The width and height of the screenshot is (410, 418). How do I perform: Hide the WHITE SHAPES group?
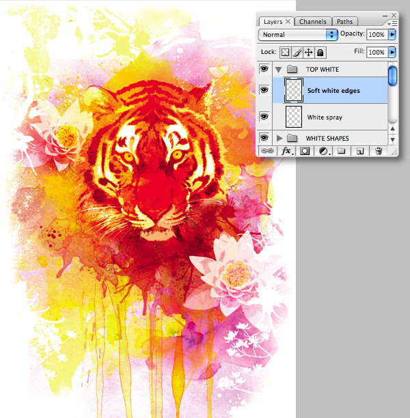coord(264,138)
